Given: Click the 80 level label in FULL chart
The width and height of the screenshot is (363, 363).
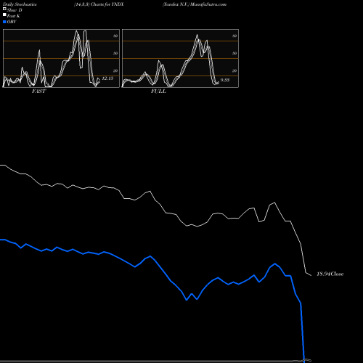Looking at the screenshot, I should (234, 36).
